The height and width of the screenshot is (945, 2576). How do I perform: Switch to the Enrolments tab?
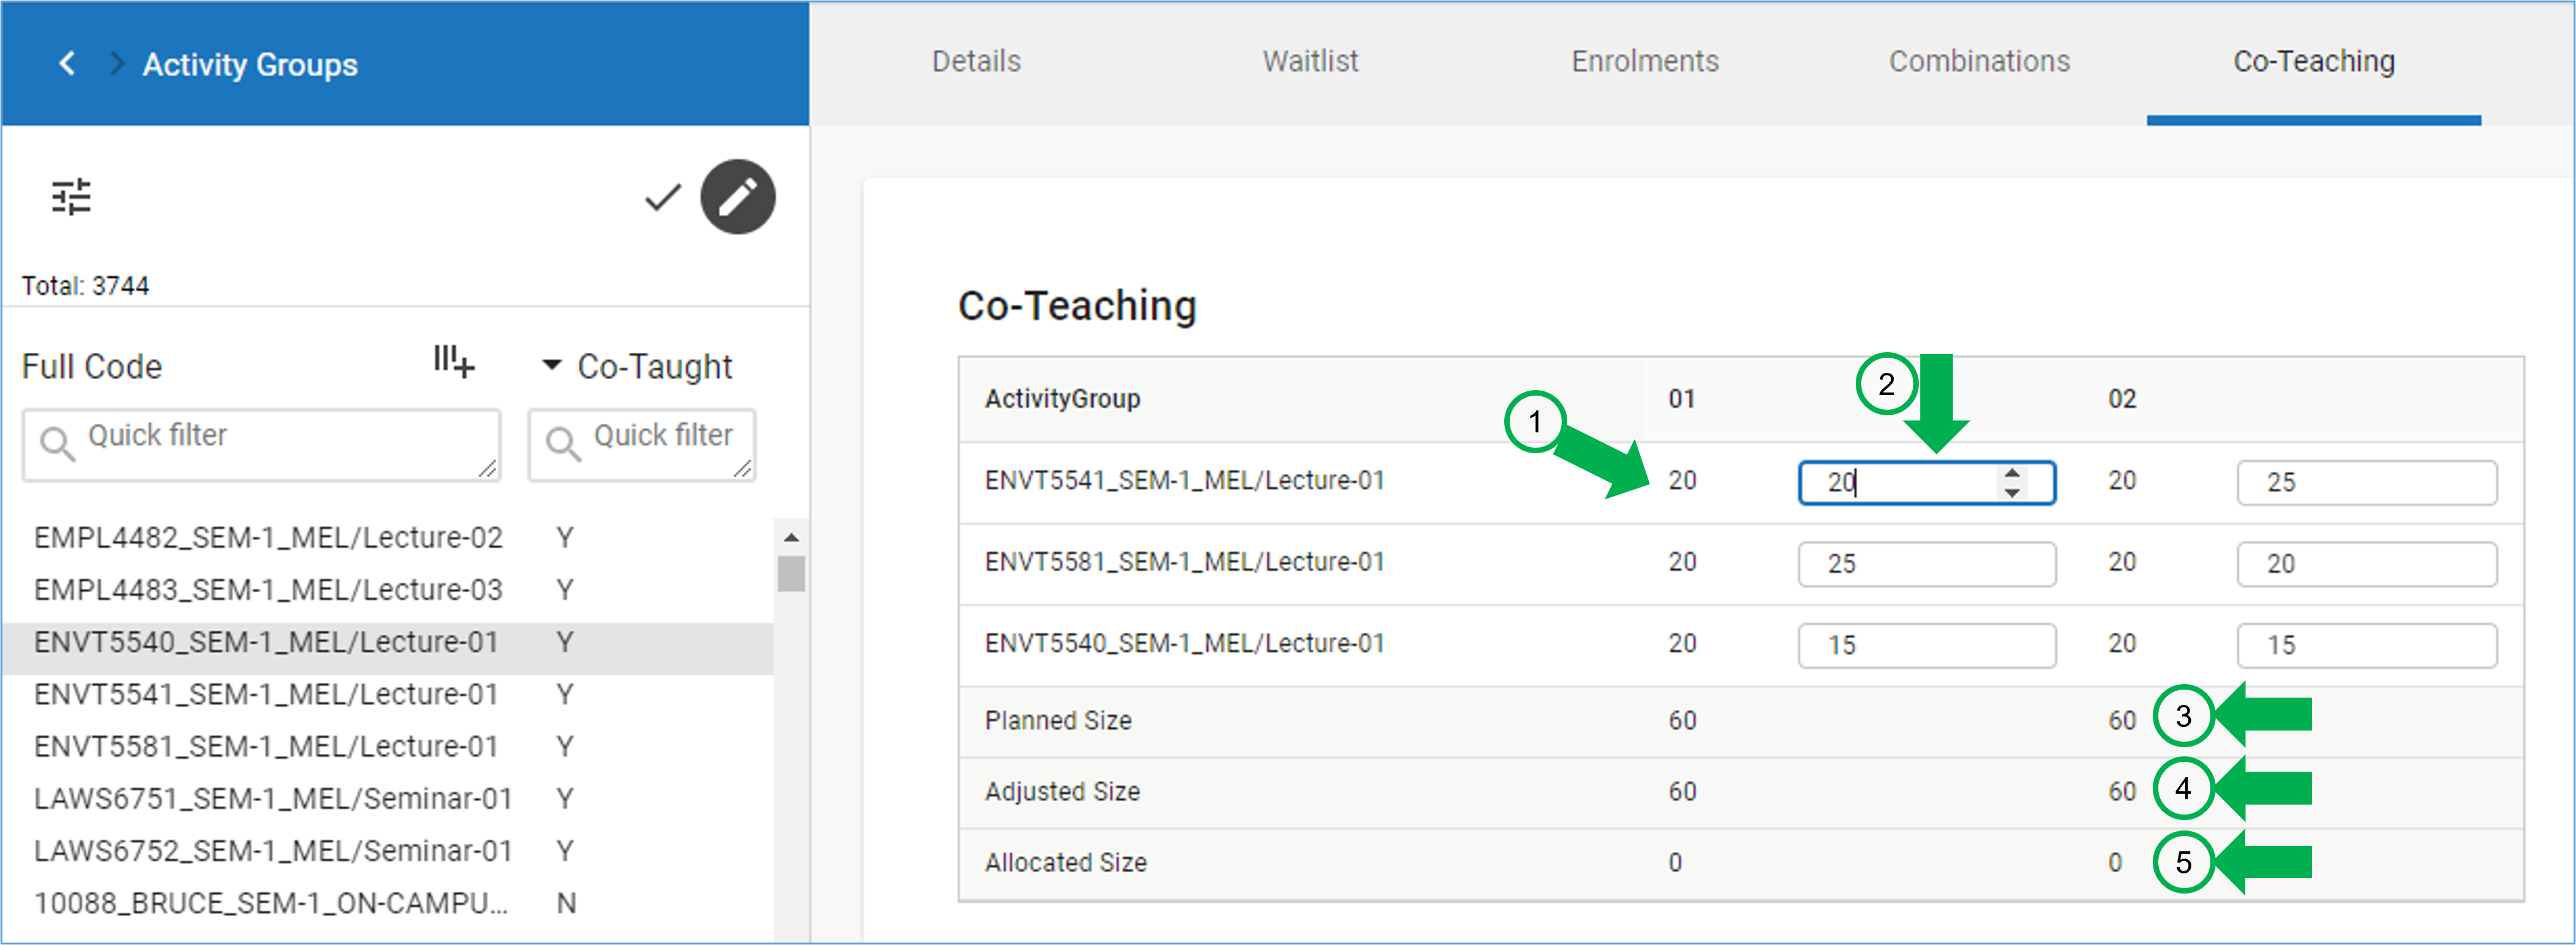click(x=1644, y=61)
